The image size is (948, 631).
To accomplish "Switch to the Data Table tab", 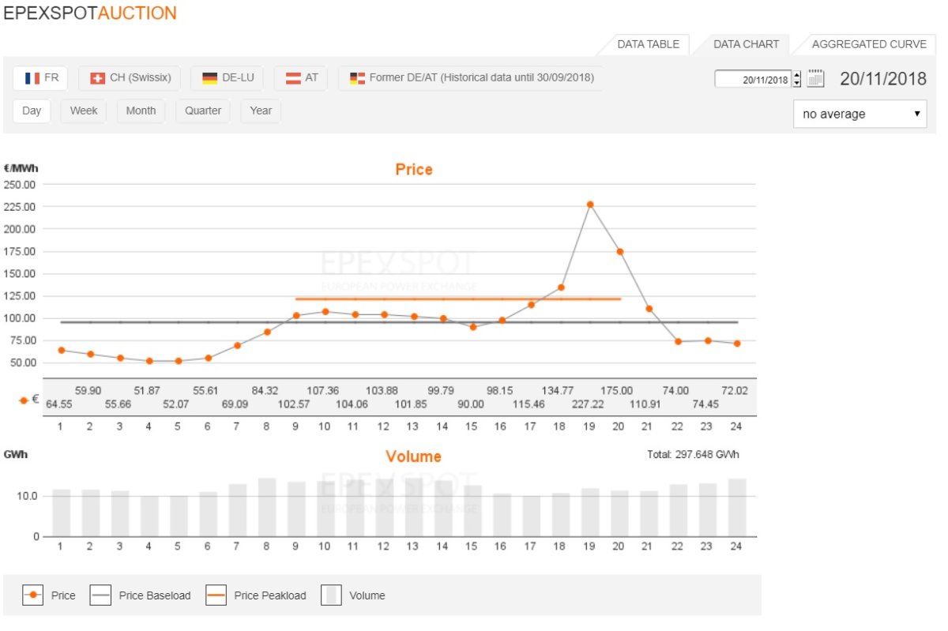I will point(648,44).
